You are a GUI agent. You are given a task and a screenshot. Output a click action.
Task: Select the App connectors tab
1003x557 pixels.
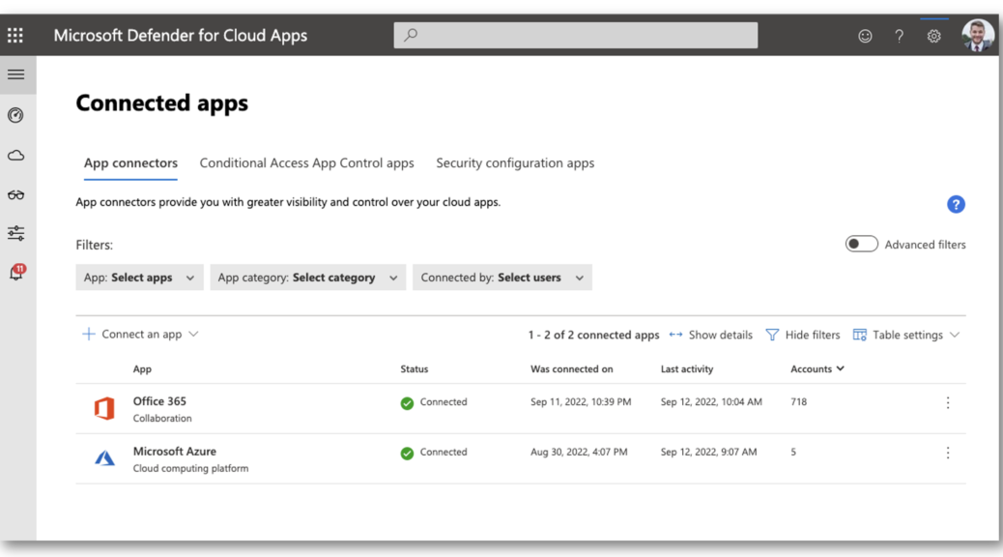coord(130,163)
